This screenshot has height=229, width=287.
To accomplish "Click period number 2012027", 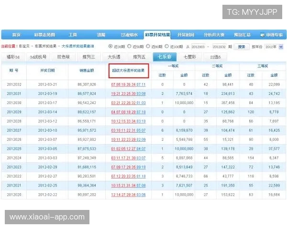I will coord(14,130).
